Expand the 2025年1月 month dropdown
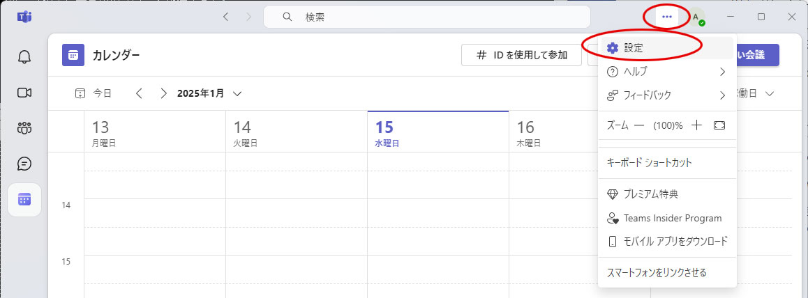 (237, 93)
